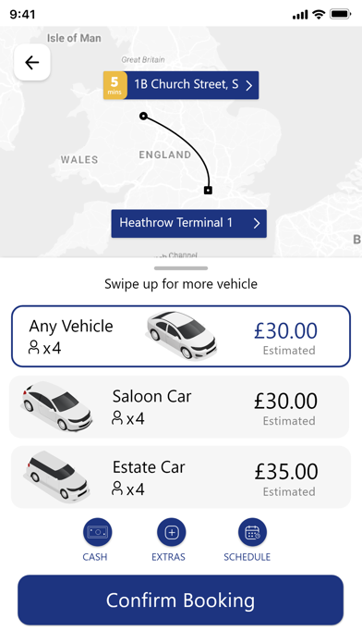Image resolution: width=362 pixels, height=644 pixels.
Task: Select the Estate Car option
Action: coord(181,477)
